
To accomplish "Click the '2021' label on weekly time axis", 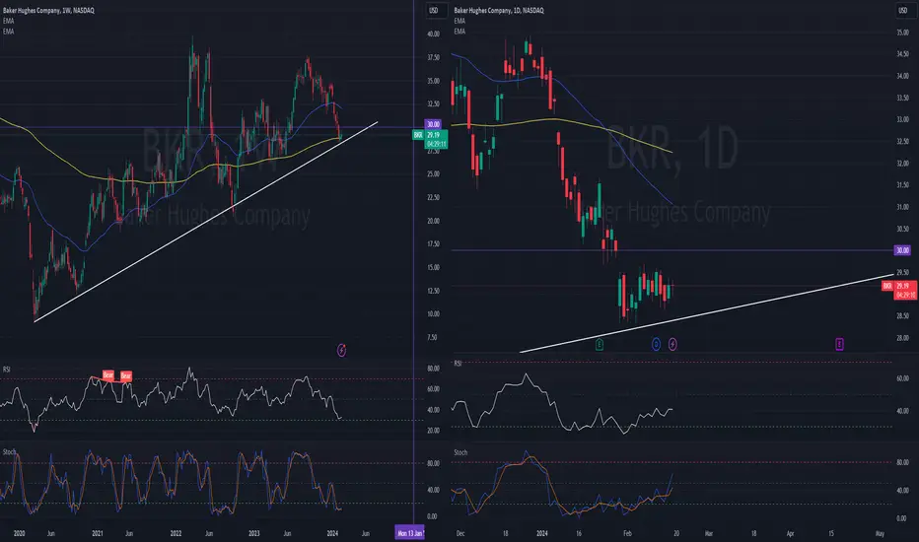I will click(x=98, y=534).
